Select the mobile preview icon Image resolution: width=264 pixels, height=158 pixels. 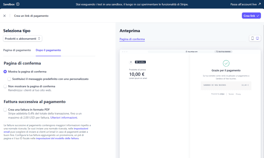tap(252, 38)
